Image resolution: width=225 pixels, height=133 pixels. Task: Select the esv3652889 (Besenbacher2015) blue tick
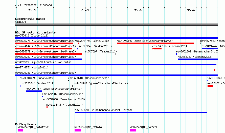176,54
